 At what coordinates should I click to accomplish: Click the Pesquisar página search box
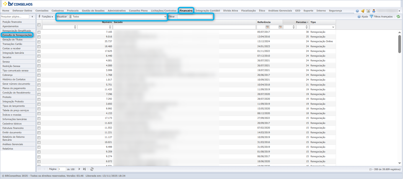tap(15, 17)
